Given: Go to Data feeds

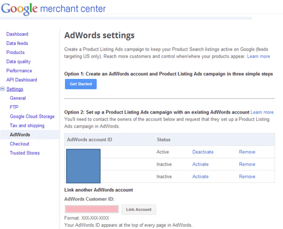Looking at the screenshot, I should tap(17, 43).
